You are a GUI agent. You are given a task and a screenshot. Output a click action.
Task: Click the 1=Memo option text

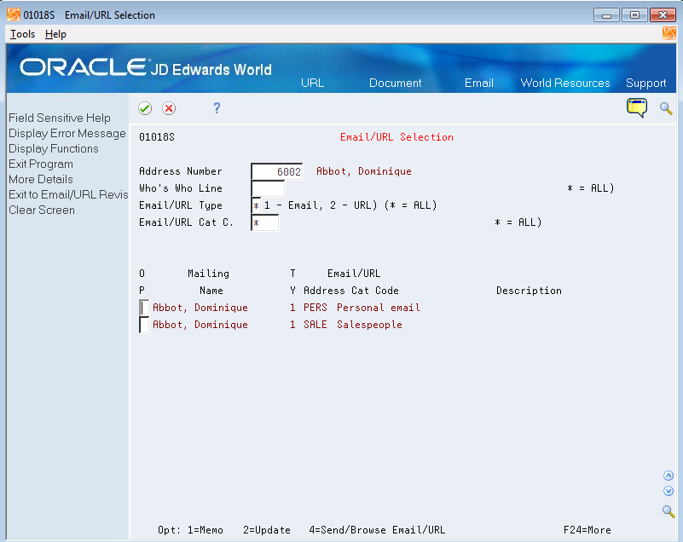point(205,530)
